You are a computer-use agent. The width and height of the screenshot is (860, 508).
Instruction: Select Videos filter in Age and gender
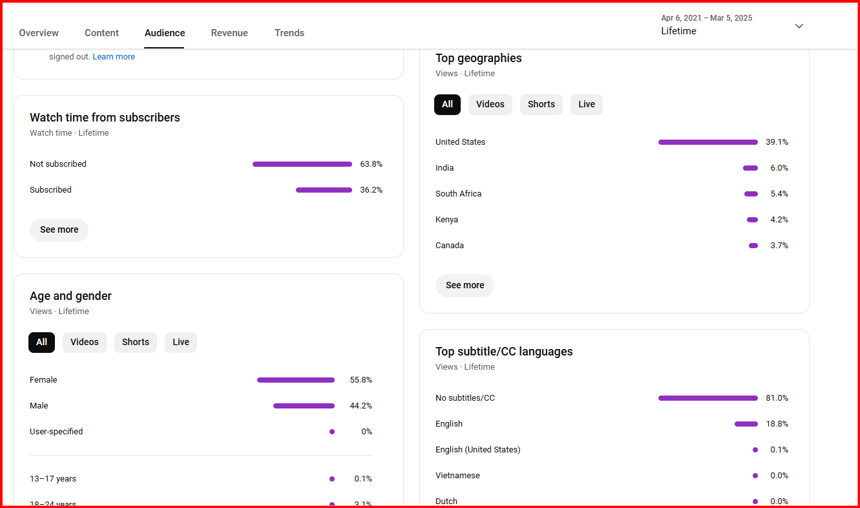(85, 343)
